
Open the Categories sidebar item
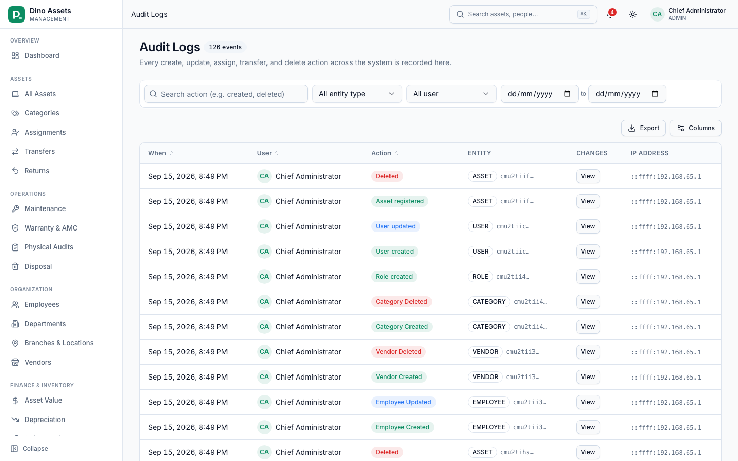tap(61, 113)
